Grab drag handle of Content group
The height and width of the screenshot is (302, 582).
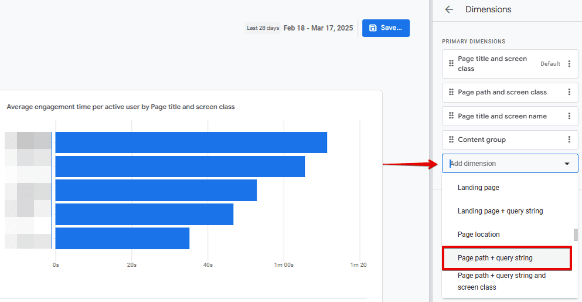(x=451, y=140)
